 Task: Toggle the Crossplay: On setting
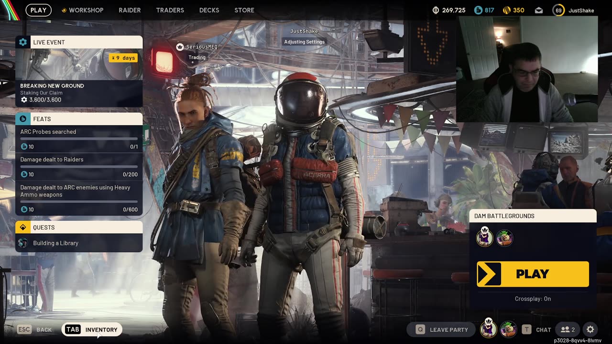[533, 299]
